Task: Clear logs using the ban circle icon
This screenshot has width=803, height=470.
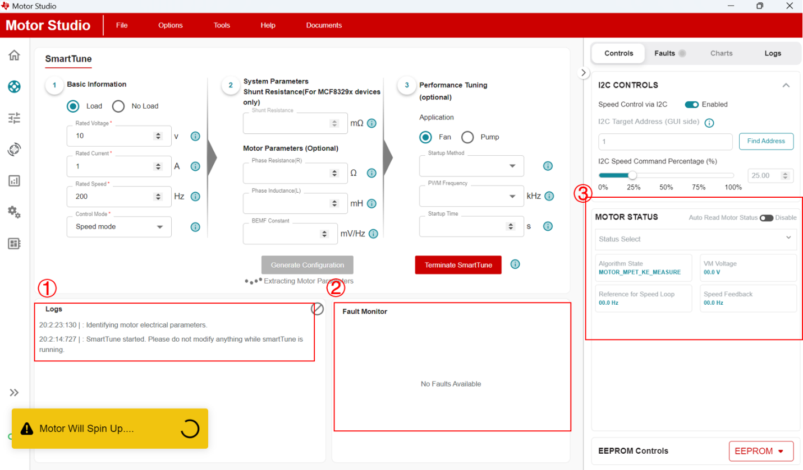Action: click(317, 309)
